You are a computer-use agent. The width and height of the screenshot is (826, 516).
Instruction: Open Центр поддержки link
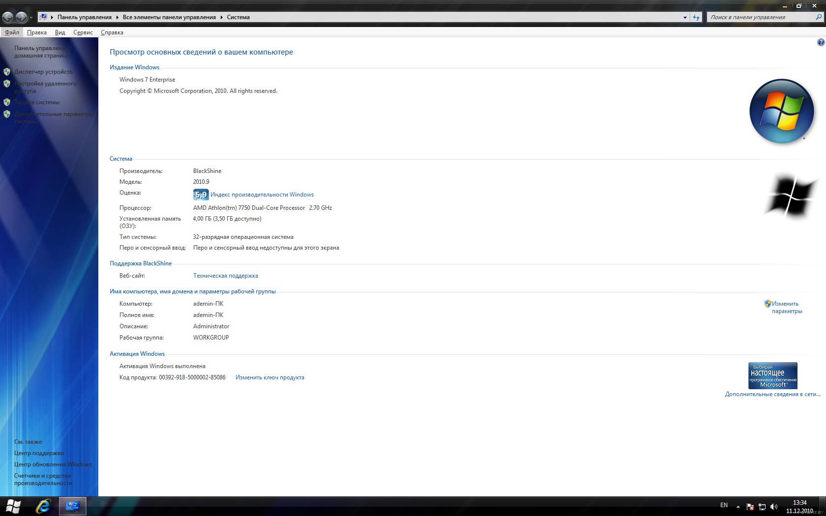[x=39, y=453]
